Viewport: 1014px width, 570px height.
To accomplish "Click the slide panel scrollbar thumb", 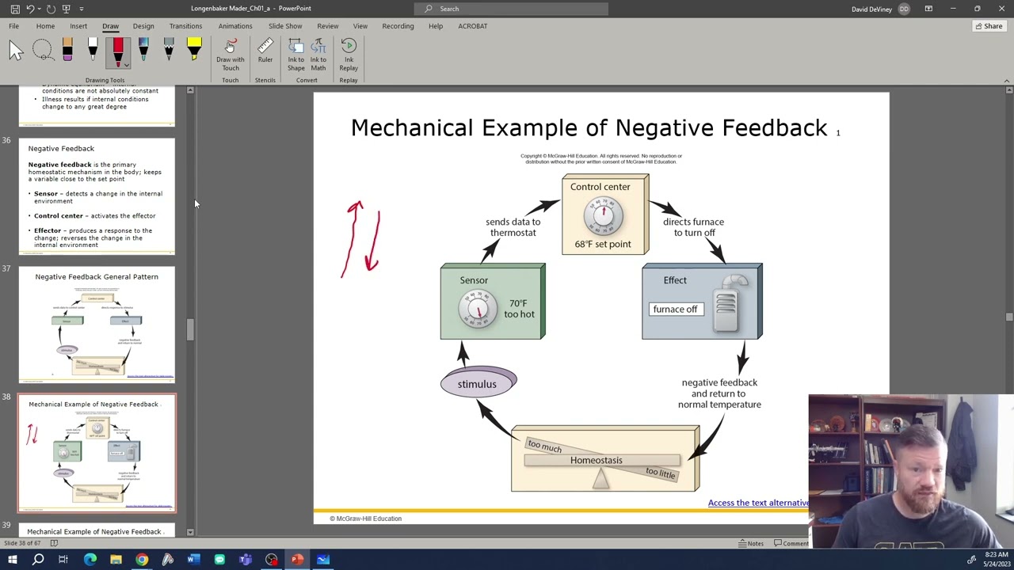I will tap(190, 329).
